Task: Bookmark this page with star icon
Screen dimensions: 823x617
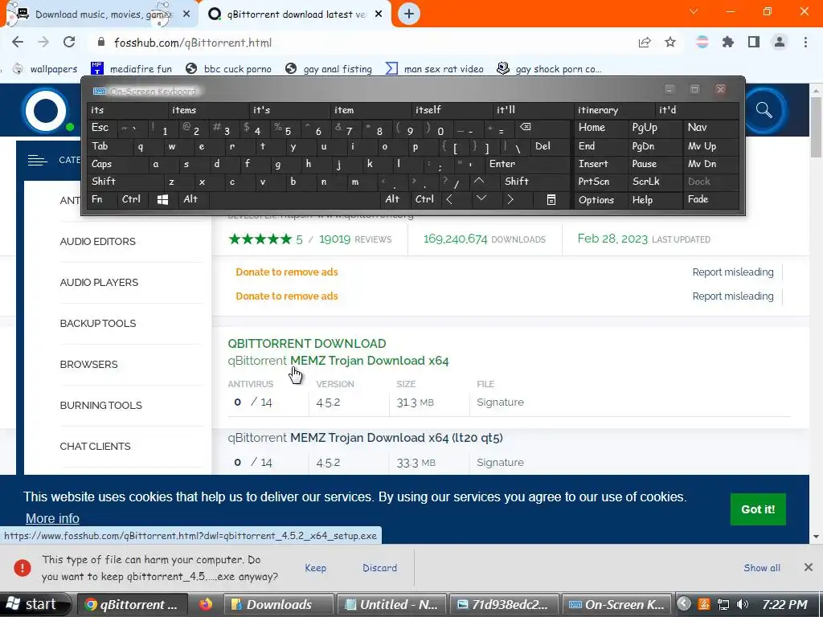Action: pos(670,43)
